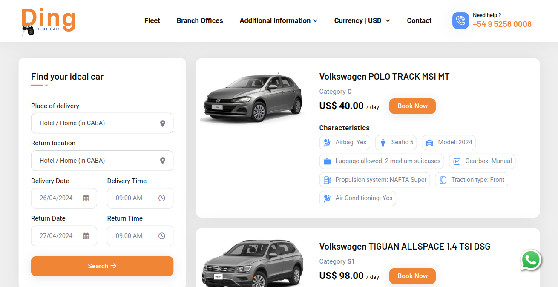Click the WhatsApp chat icon

[x=530, y=260]
